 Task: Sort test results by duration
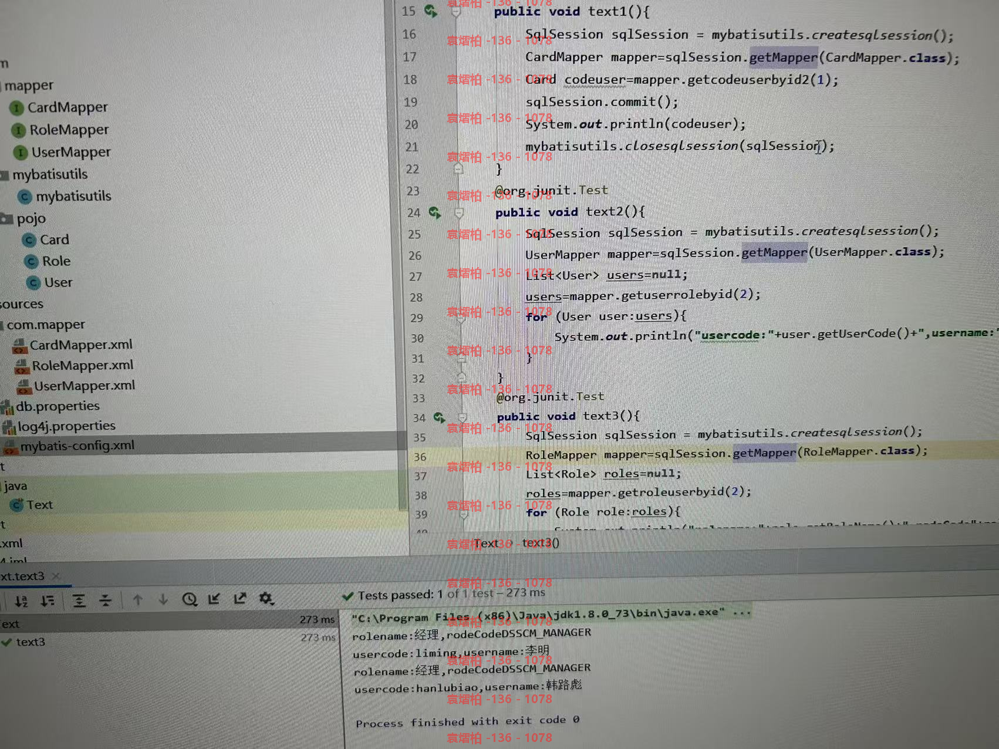pyautogui.click(x=48, y=600)
